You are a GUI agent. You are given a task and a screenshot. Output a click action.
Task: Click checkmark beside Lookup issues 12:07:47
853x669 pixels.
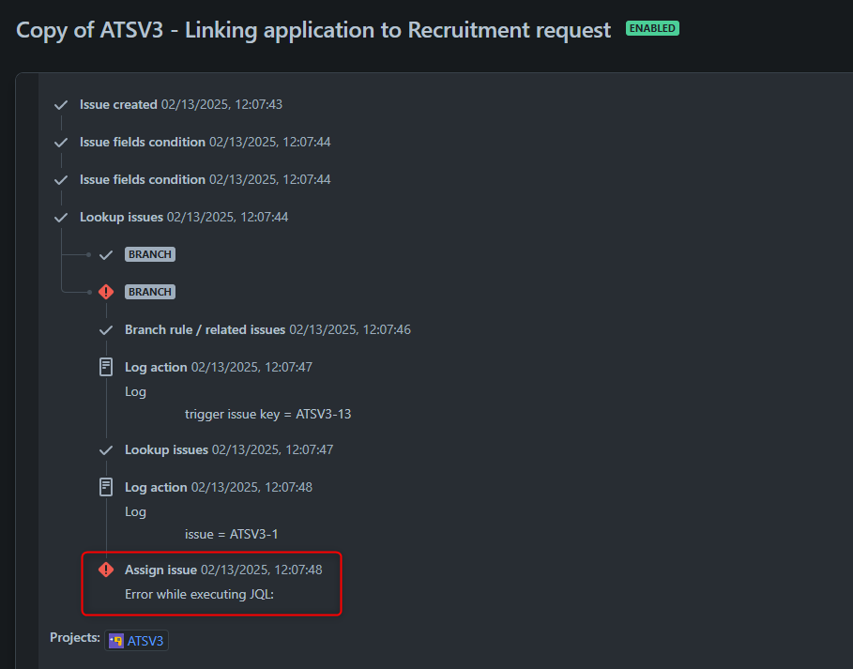[x=106, y=450]
